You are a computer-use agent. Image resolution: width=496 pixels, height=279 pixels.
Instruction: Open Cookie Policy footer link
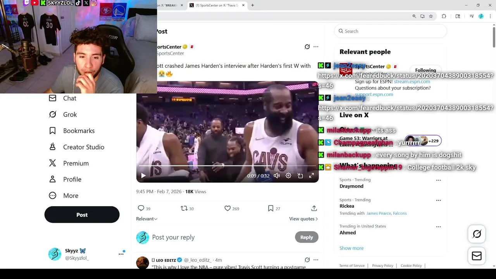411,265
